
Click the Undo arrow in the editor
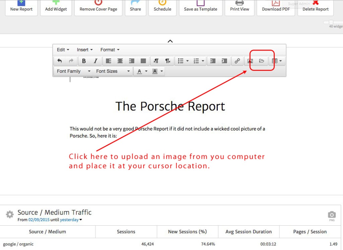[x=60, y=61]
